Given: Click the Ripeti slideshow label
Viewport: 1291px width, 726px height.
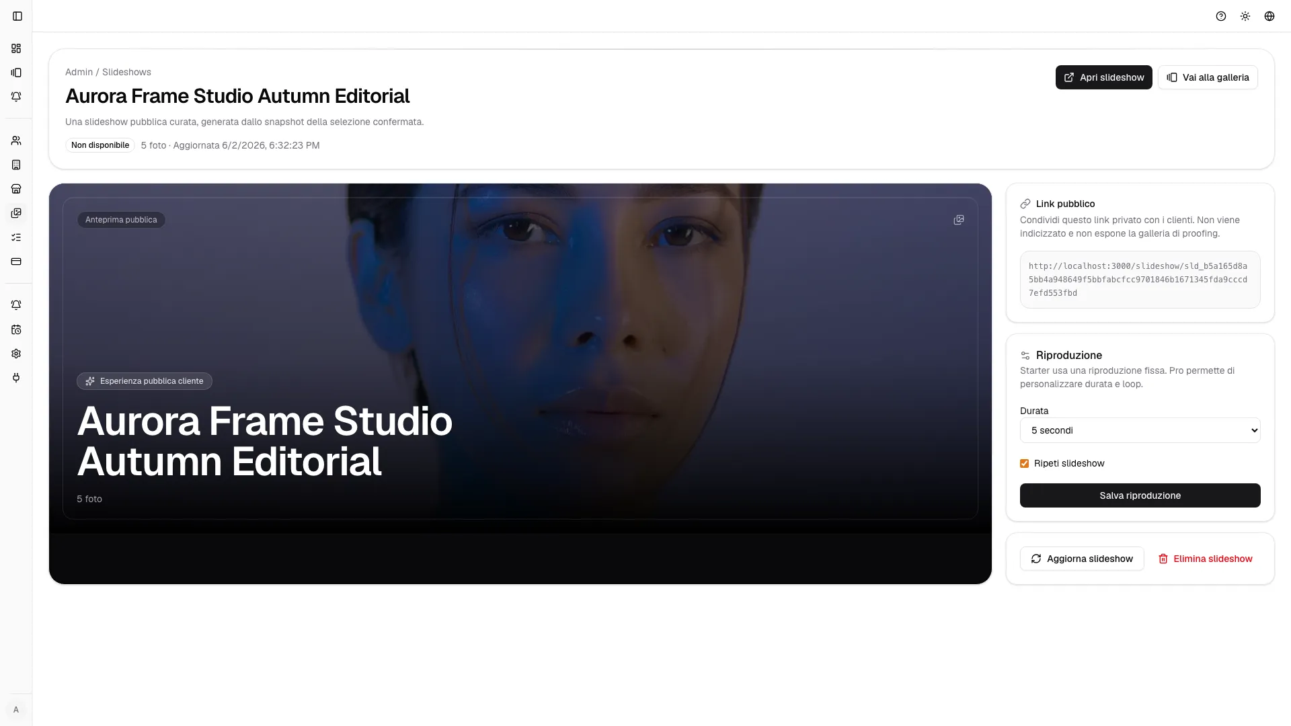Looking at the screenshot, I should (x=1069, y=464).
